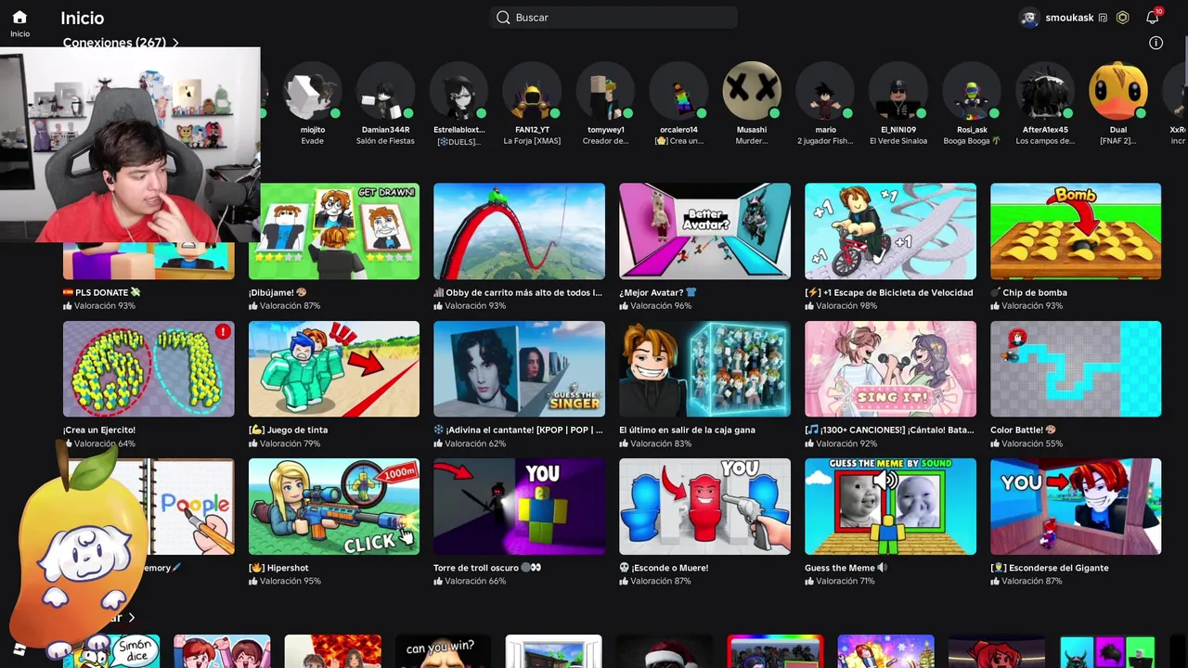Open the Inicio home icon
The image size is (1188, 668).
coord(19,17)
